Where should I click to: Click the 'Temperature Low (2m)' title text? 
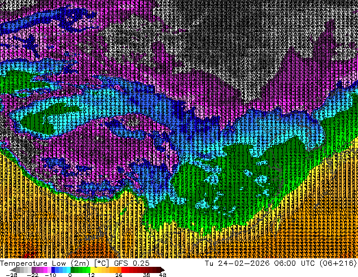44,263
